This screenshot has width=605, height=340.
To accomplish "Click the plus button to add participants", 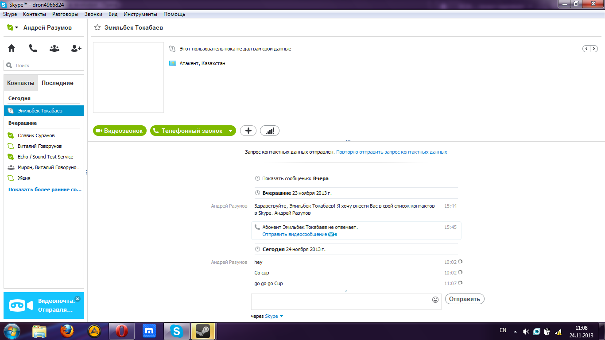I will [248, 131].
